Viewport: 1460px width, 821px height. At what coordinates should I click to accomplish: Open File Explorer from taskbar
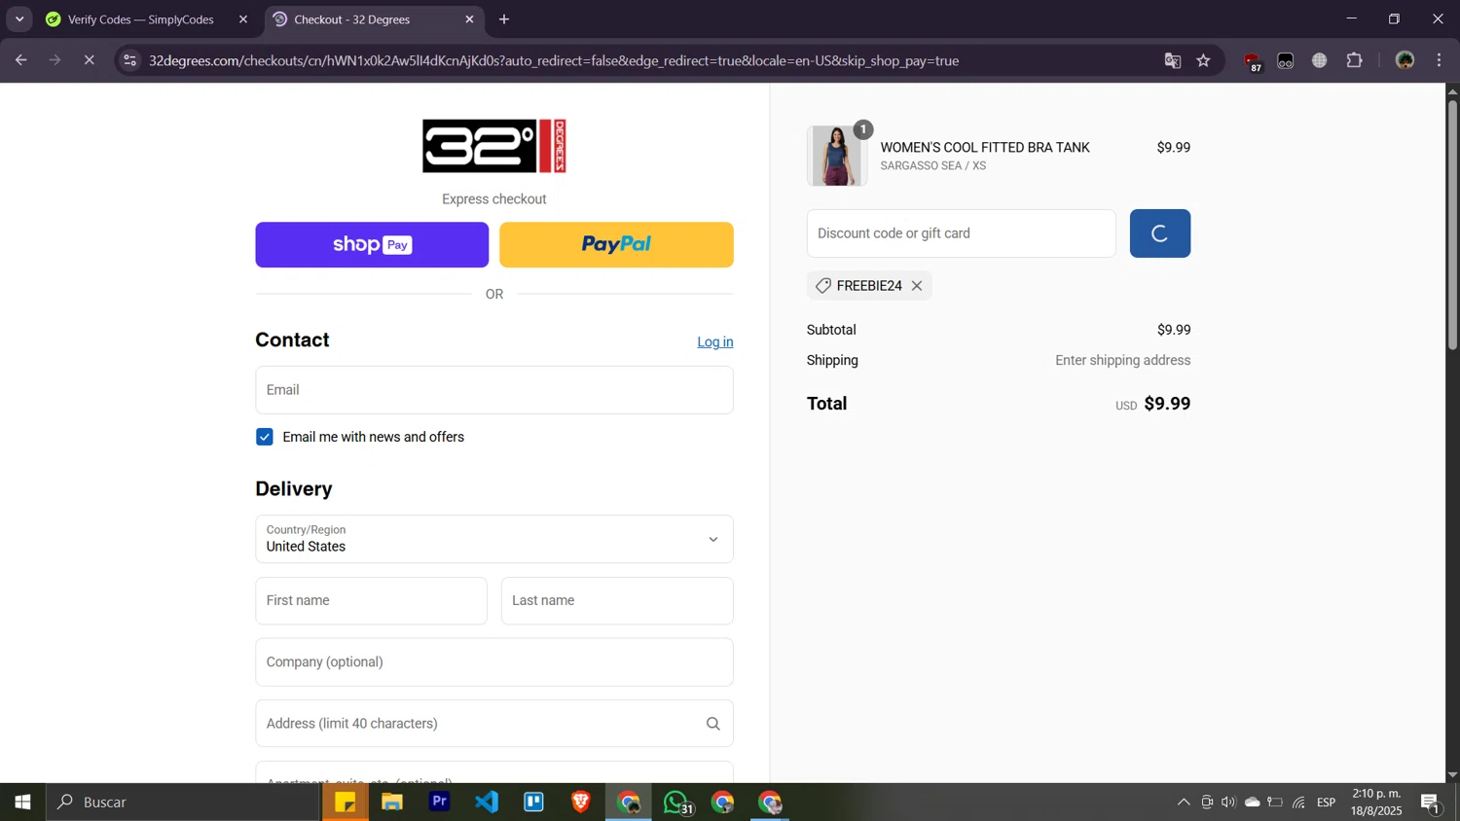392,803
